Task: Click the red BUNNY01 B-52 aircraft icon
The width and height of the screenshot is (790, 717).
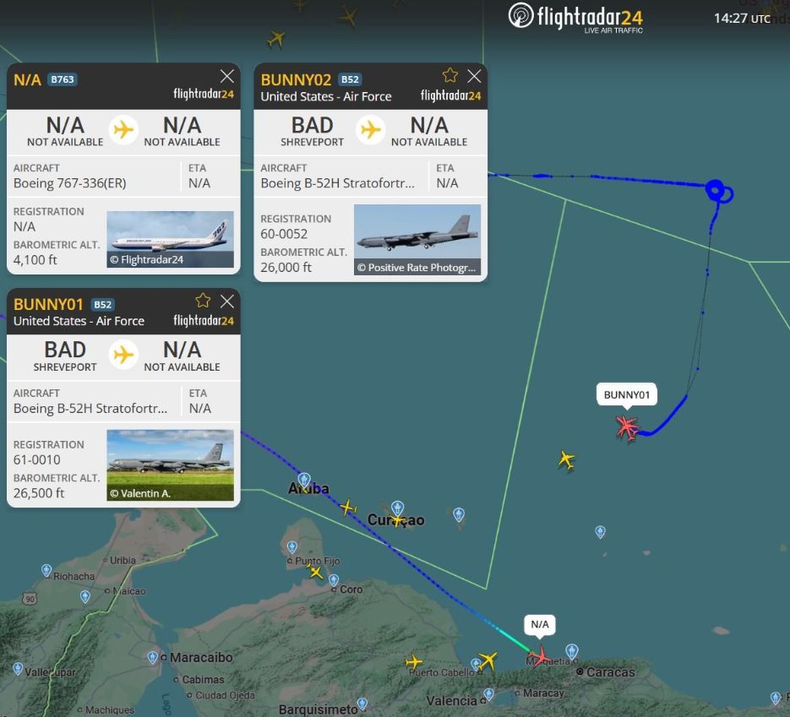Action: coord(627,426)
